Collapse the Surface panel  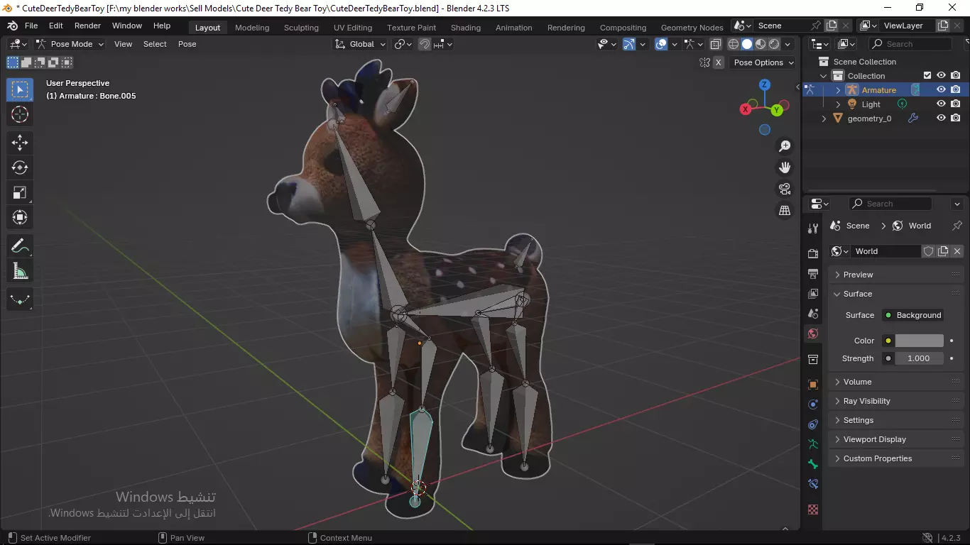(897, 294)
